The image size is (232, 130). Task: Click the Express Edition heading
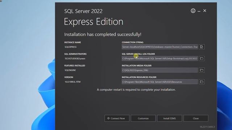coord(94,22)
